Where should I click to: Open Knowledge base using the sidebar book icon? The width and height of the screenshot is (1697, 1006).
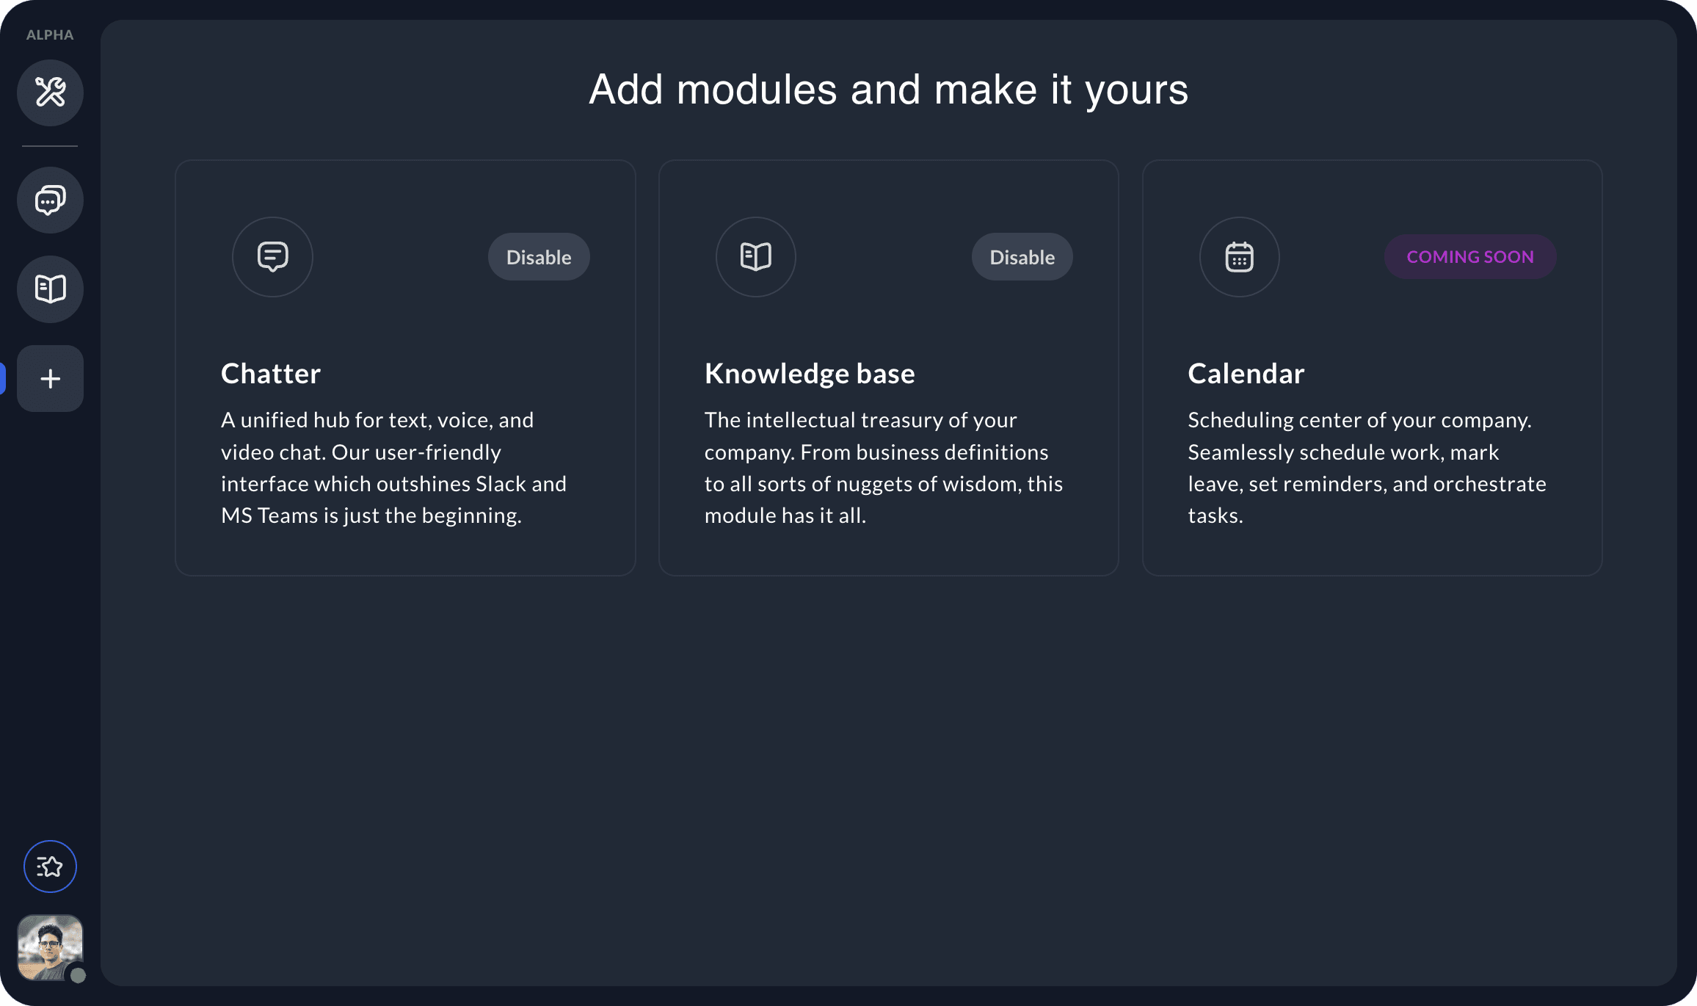tap(50, 289)
